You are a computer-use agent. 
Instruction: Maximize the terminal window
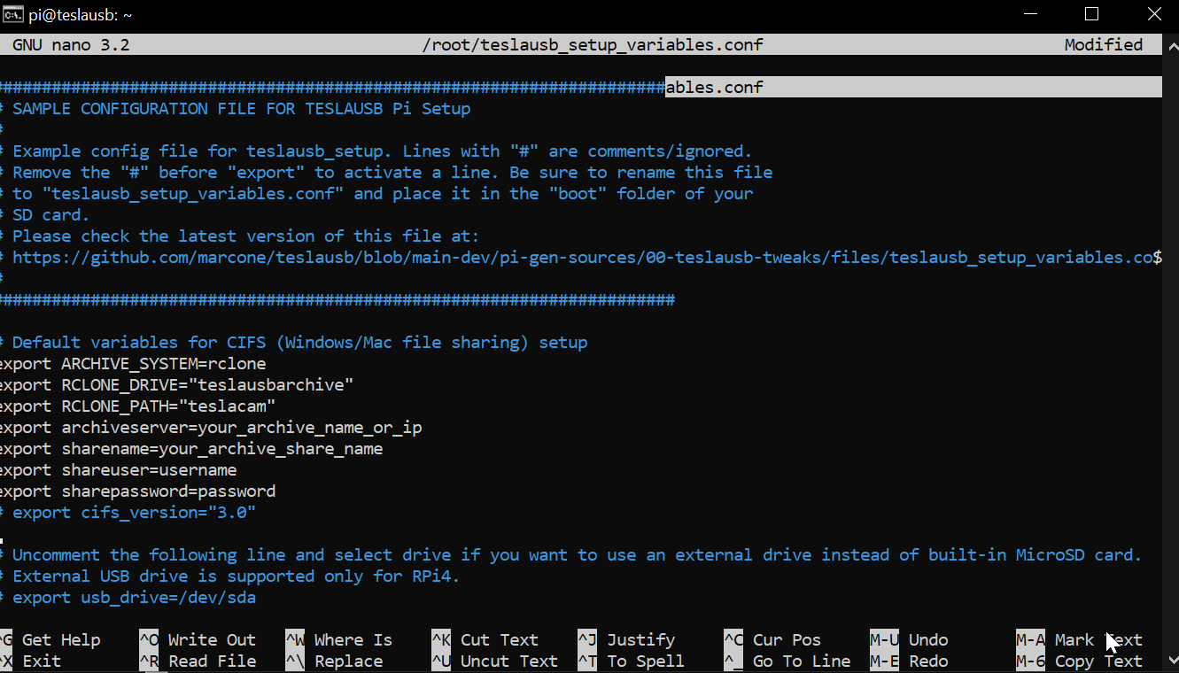coord(1091,14)
